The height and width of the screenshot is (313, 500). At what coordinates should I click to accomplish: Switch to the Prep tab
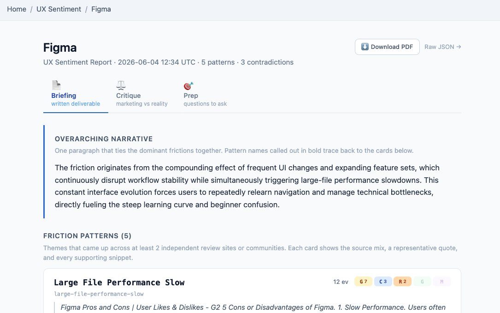coord(205,95)
